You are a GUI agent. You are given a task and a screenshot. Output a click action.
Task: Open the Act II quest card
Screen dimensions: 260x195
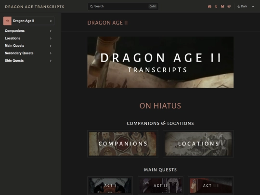point(160,185)
